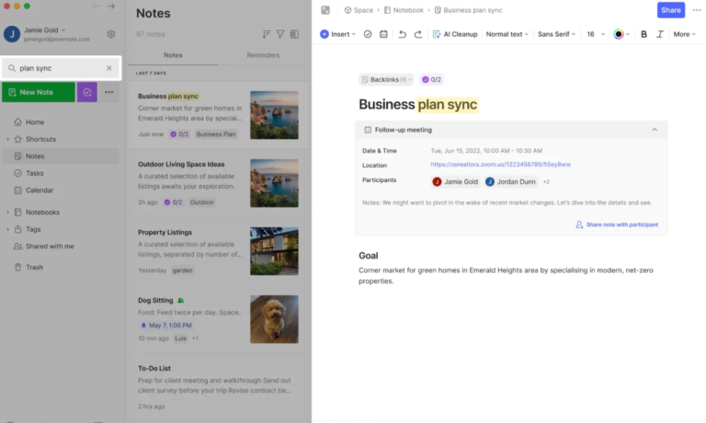Image resolution: width=706 pixels, height=423 pixels.
Task: Open the Zoom meeting location link
Action: (x=500, y=165)
